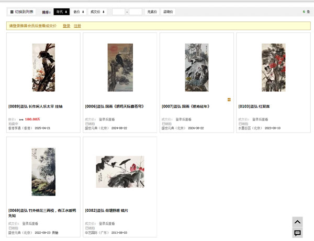Click 水墨巨匠（北京） auction house text
Viewport: 314px width, 241px height.
tap(250, 128)
